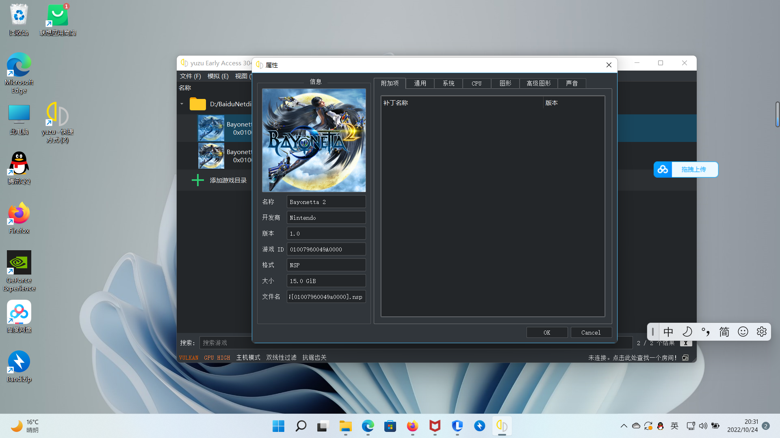Click the 大小 field showing 15.0 GiB
The image size is (780, 438).
pyautogui.click(x=326, y=281)
